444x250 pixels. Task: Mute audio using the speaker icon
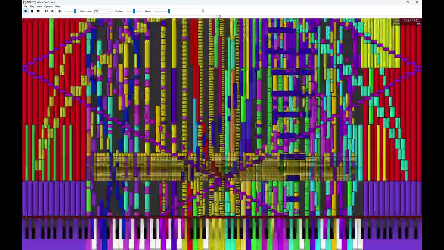(60, 11)
